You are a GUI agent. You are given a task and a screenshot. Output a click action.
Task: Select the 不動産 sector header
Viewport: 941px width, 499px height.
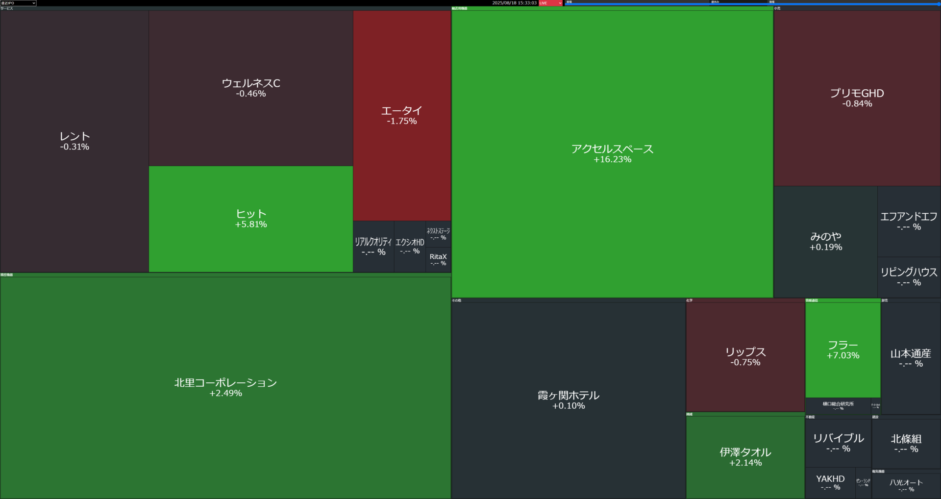point(838,417)
